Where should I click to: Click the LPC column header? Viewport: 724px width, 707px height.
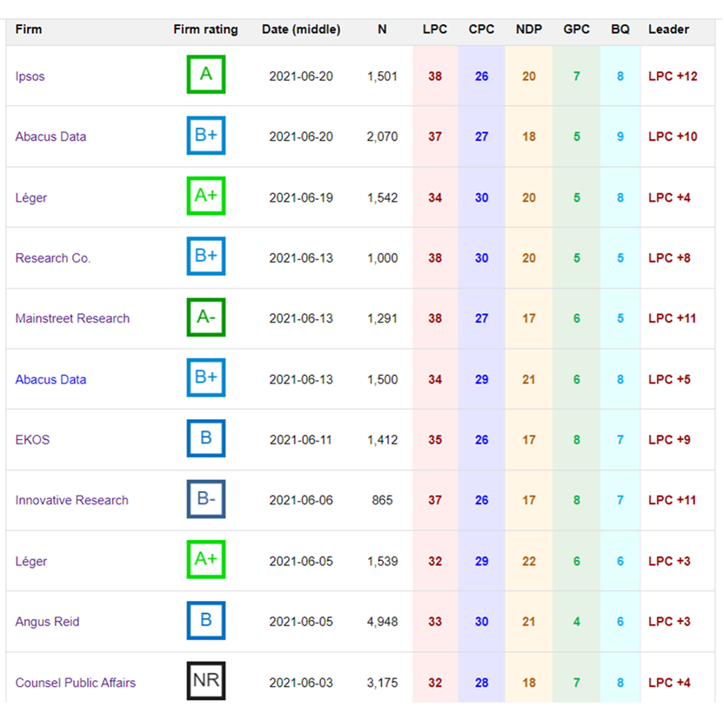click(x=434, y=30)
